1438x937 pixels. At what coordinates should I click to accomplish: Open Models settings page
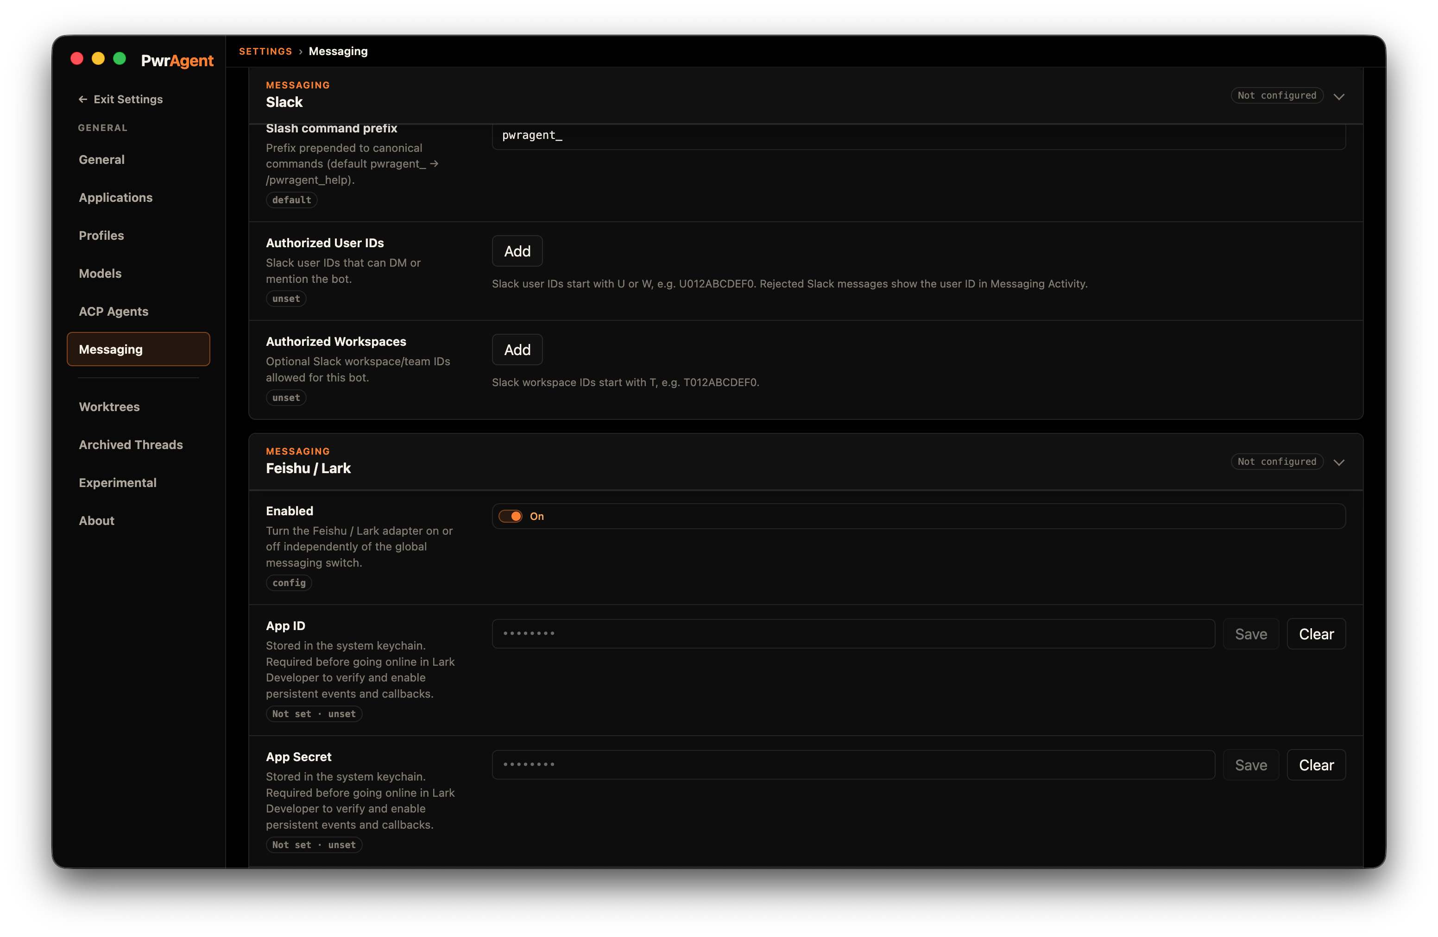[139, 274]
